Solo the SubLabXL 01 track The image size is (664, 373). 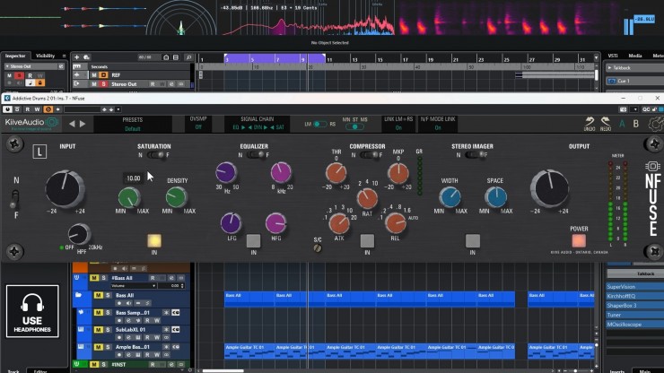108,329
